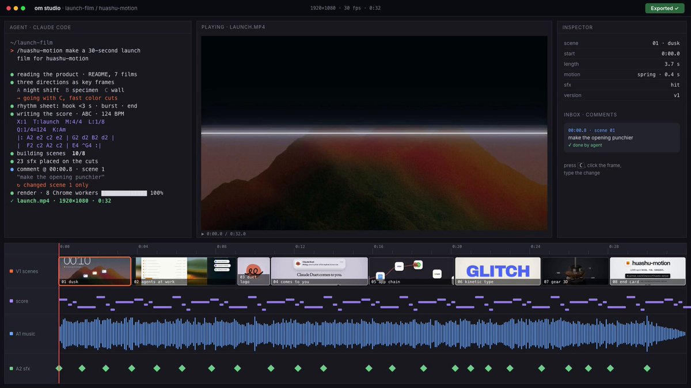The height and width of the screenshot is (388, 691).
Task: Click the motion value "spring · 0.4 s"
Action: tap(658, 75)
